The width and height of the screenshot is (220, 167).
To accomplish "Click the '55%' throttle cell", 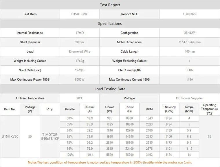I will coord(69,124).
